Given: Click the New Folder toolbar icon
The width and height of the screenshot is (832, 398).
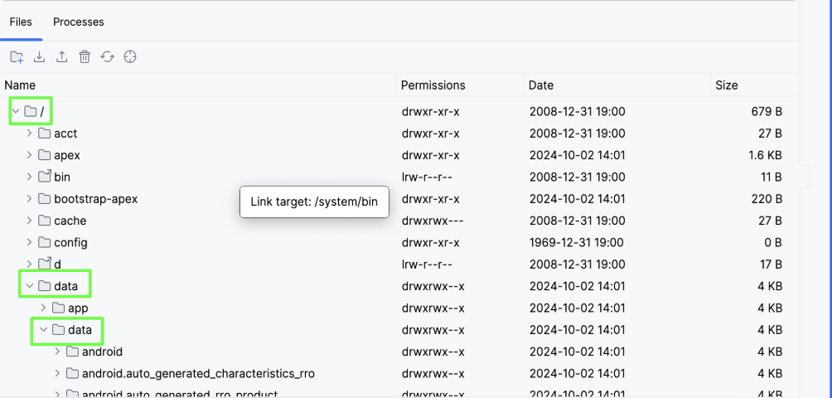Looking at the screenshot, I should click(17, 57).
